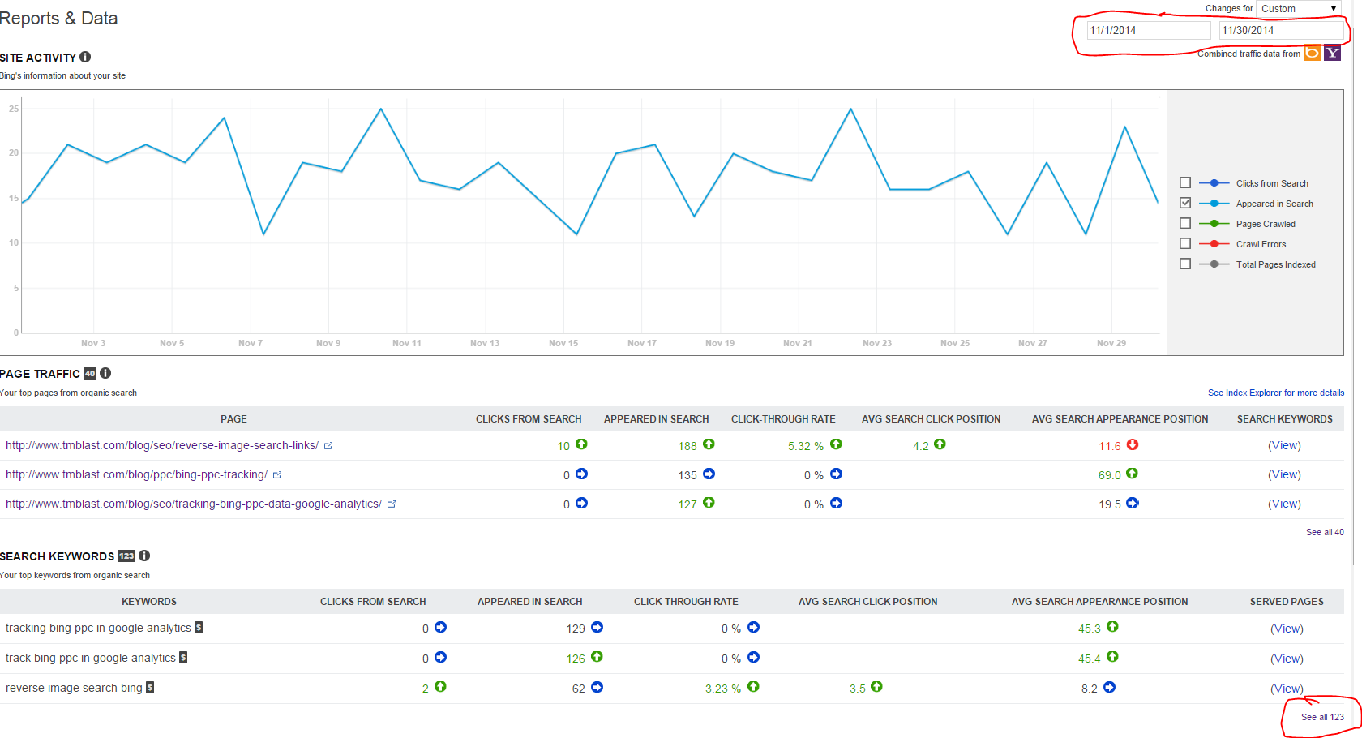Screen dimensions: 1362x738
Task: Enable Clicks from Search checkbox
Action: click(x=1185, y=182)
